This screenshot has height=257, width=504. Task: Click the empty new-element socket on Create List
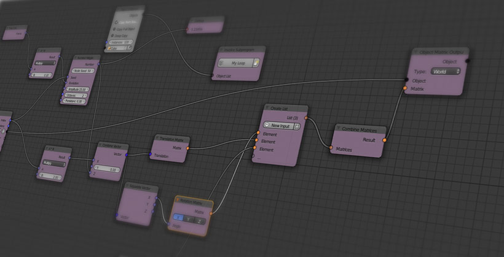click(x=253, y=156)
